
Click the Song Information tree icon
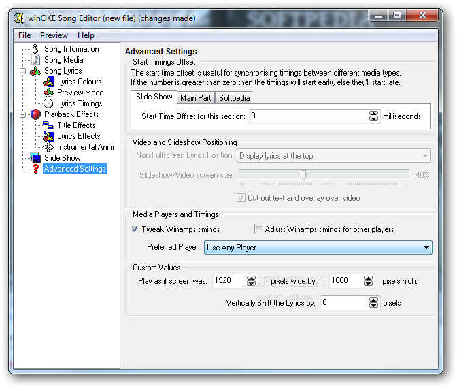(35, 49)
